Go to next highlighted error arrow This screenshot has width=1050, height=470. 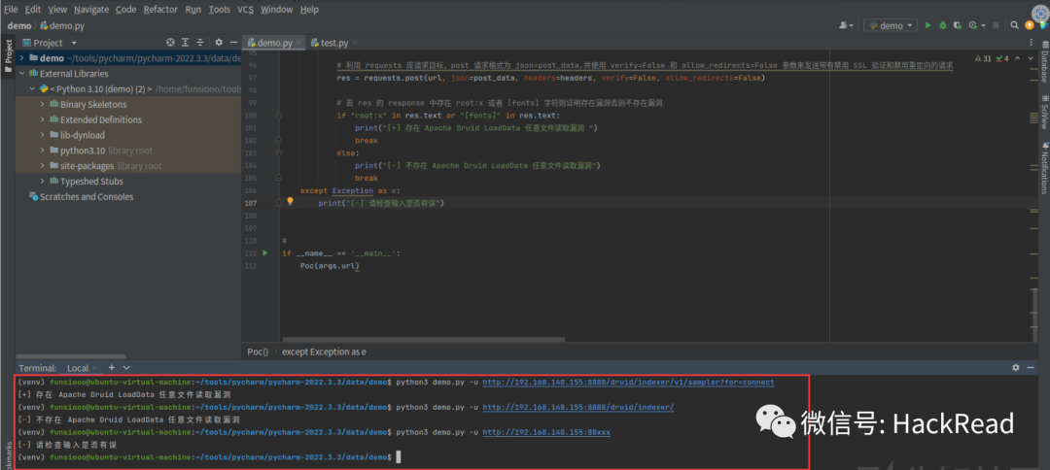(1030, 59)
